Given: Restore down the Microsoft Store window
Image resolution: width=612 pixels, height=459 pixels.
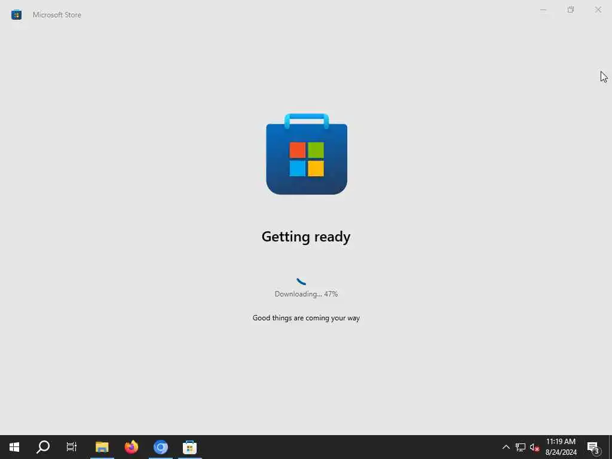Looking at the screenshot, I should pos(571,10).
